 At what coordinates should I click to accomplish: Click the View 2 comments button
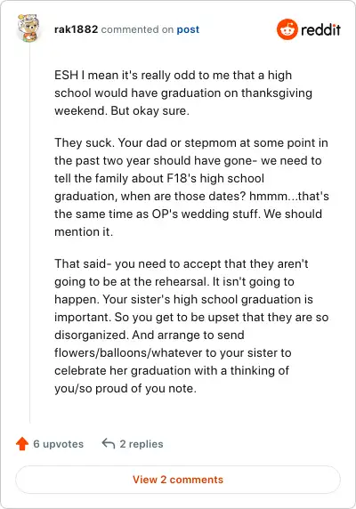point(178,480)
